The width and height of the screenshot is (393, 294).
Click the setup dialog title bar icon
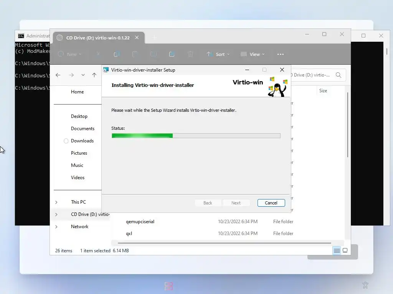click(x=106, y=70)
